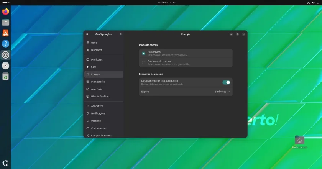Click the Aparência sidebar icon
Image resolution: width=322 pixels, height=169 pixels.
(x=88, y=89)
